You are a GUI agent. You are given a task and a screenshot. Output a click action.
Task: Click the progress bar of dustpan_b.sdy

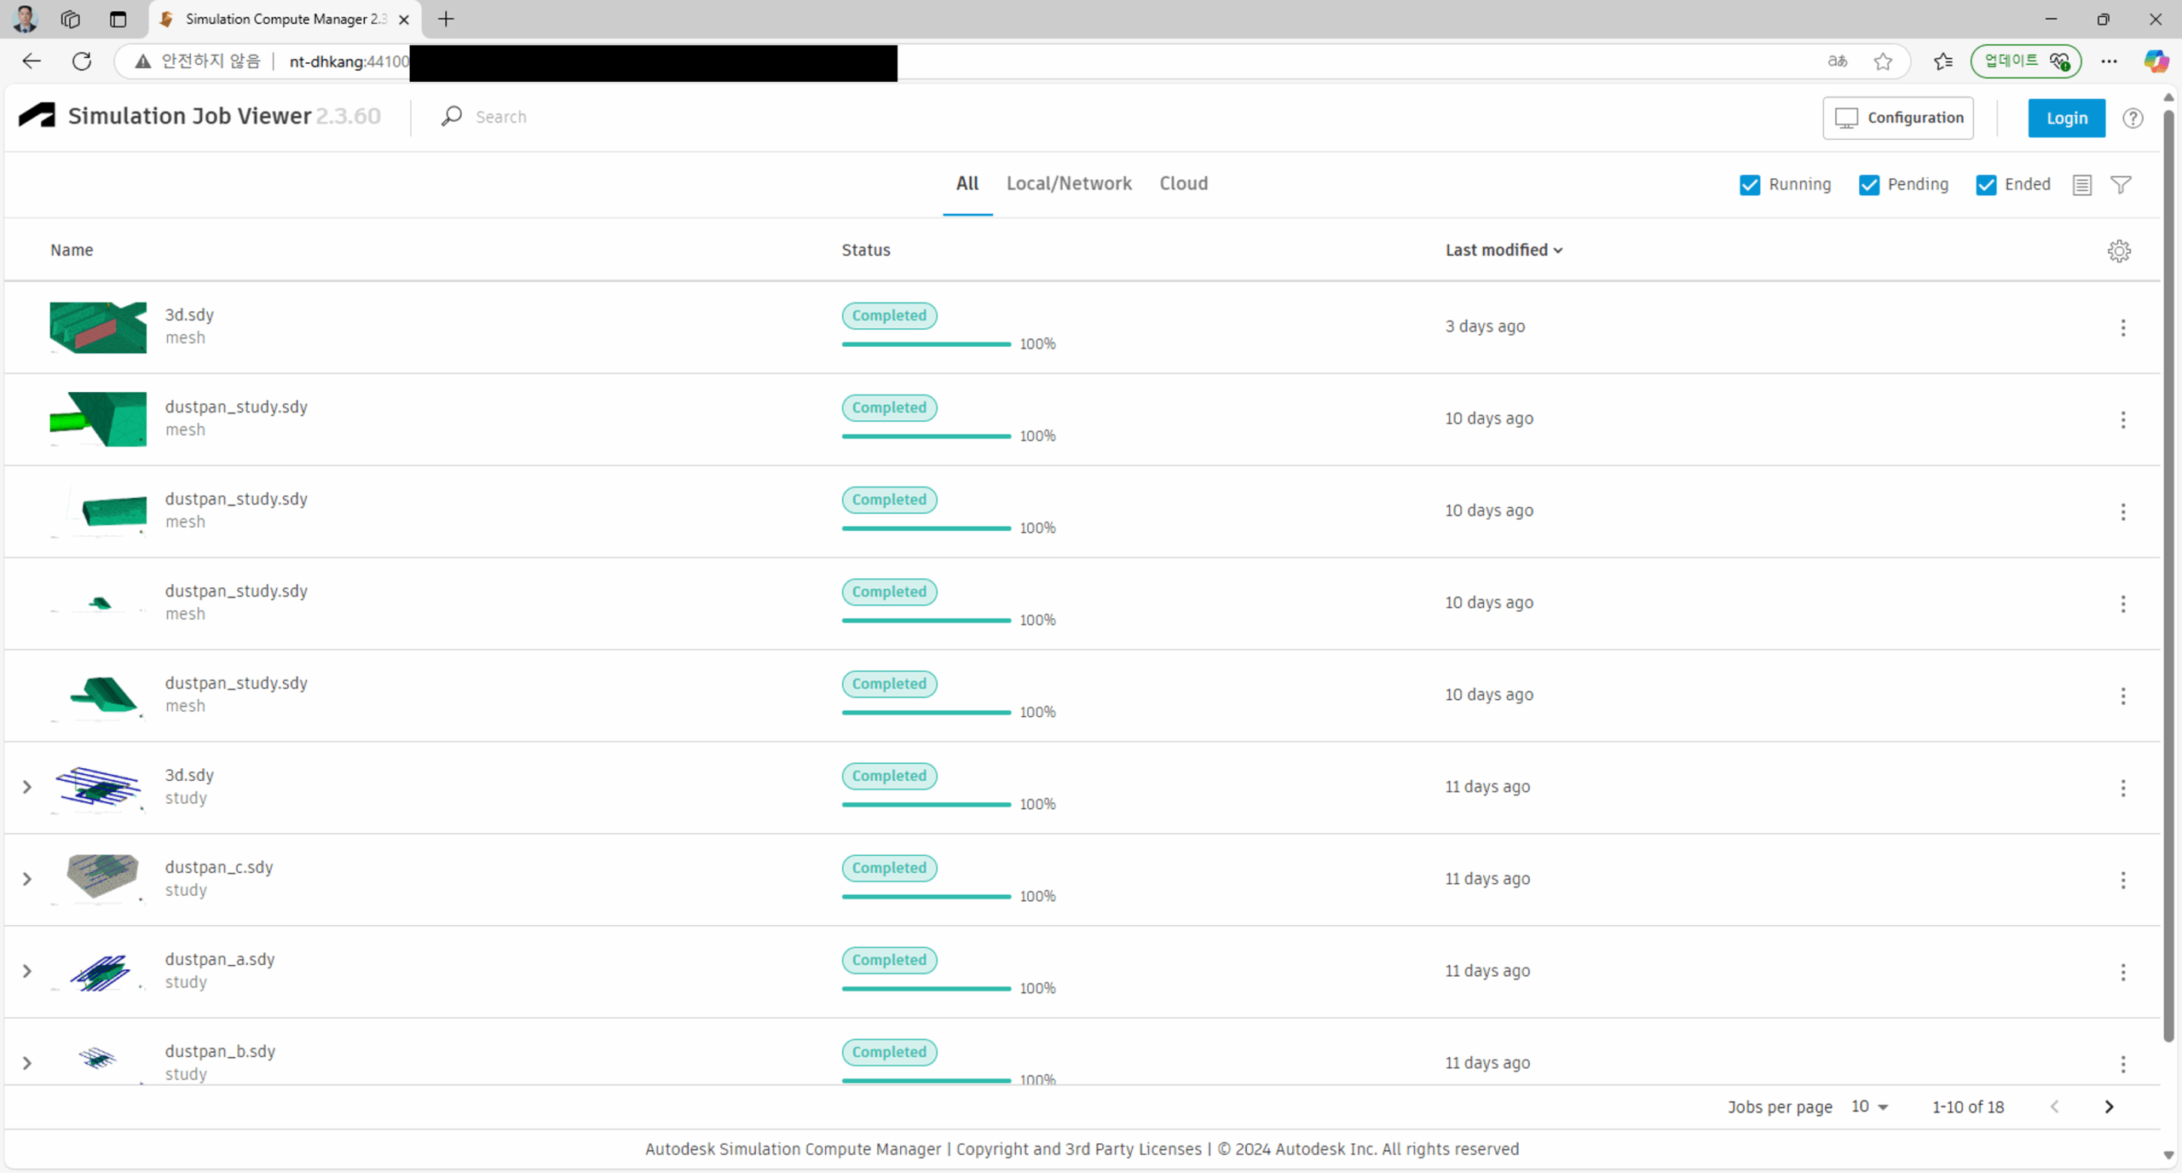coord(926,1080)
